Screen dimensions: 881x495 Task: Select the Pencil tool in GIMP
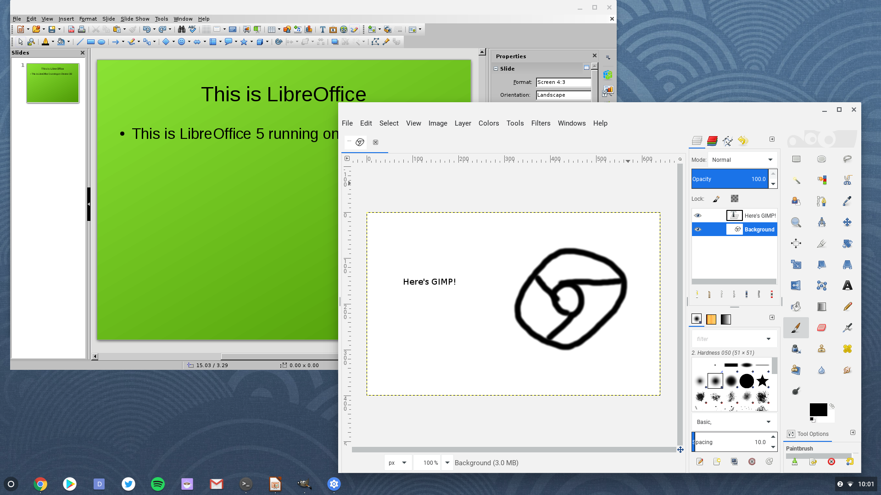pos(847,307)
